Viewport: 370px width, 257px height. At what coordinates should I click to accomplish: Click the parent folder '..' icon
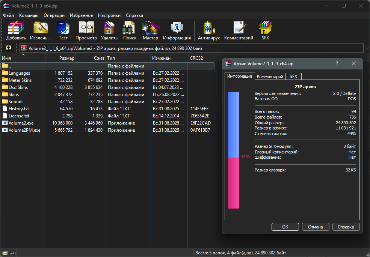pyautogui.click(x=5, y=66)
